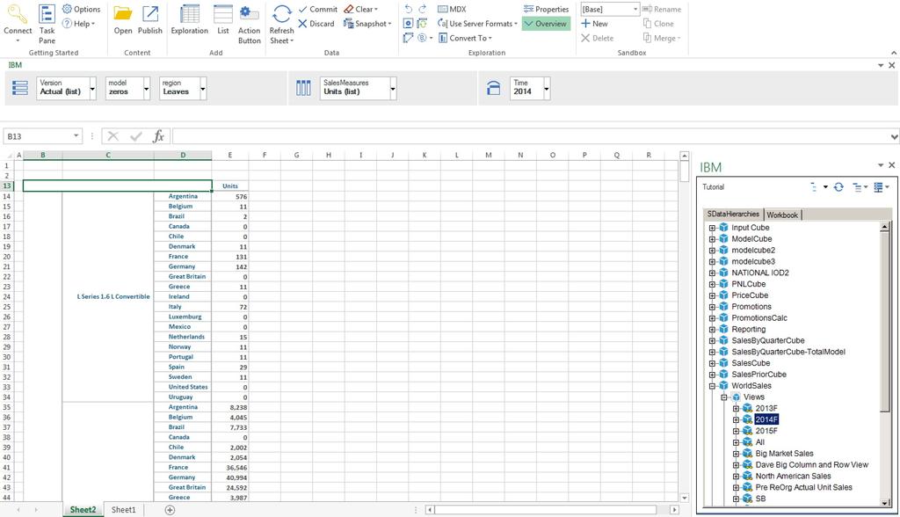
Task: Select the 2014F view
Action: tap(766, 419)
